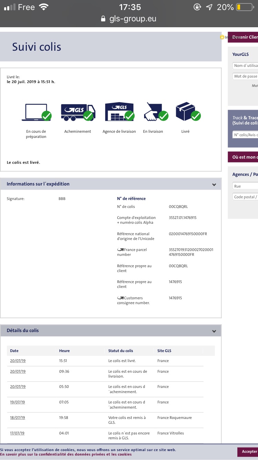The image size is (258, 460).
Task: Click the 'Nom d'utilisateur' input field
Action: point(245,66)
